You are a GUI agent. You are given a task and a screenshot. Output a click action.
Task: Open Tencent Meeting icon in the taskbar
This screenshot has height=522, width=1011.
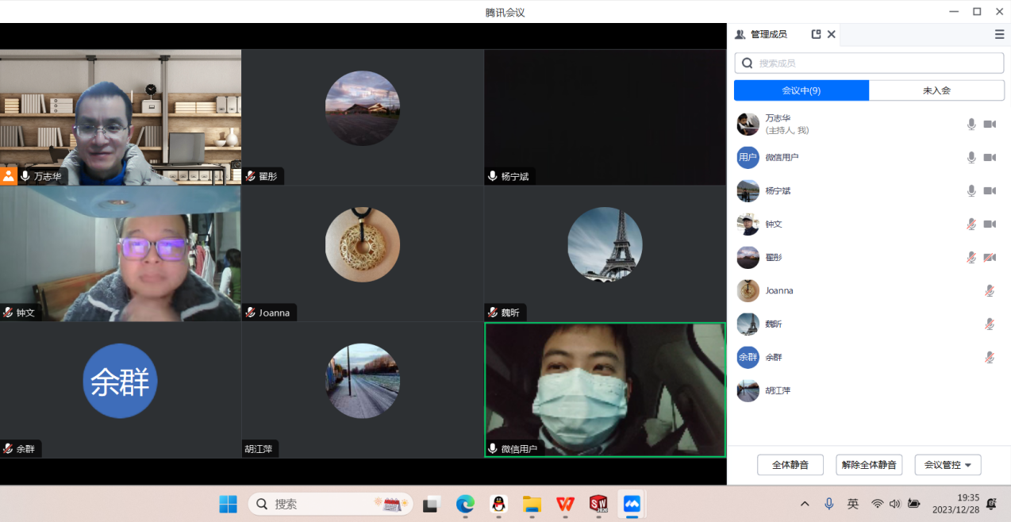click(x=632, y=504)
